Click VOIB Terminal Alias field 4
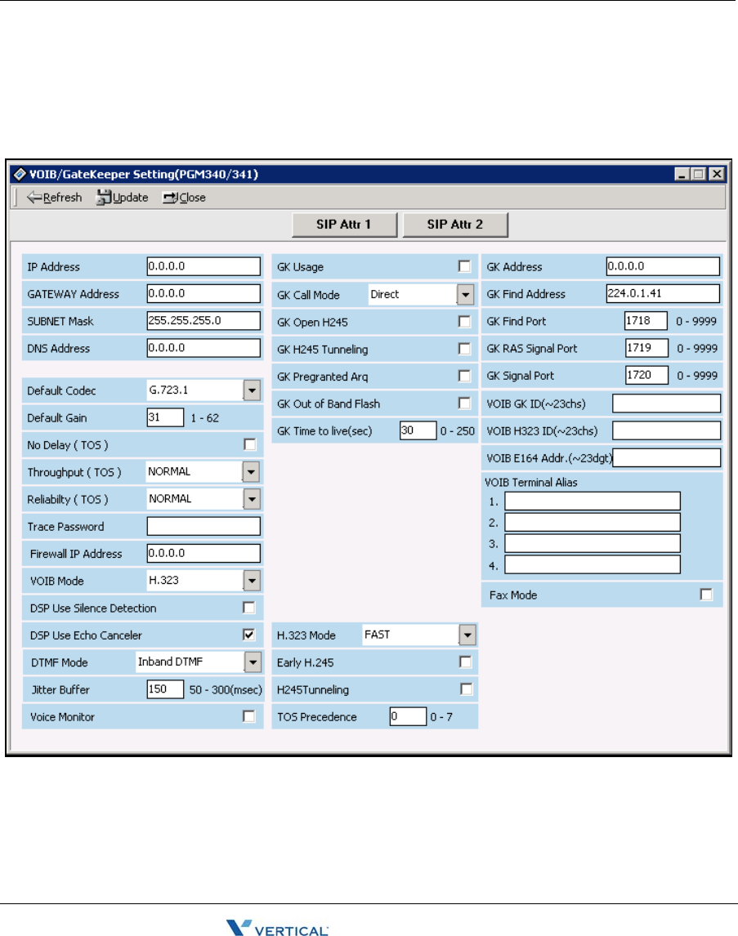Viewport: 738px width, 936px height. click(593, 564)
